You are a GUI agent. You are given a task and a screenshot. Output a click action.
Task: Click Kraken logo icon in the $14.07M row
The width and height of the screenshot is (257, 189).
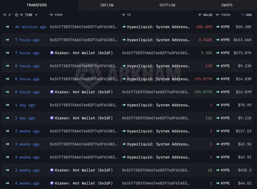pos(52,92)
